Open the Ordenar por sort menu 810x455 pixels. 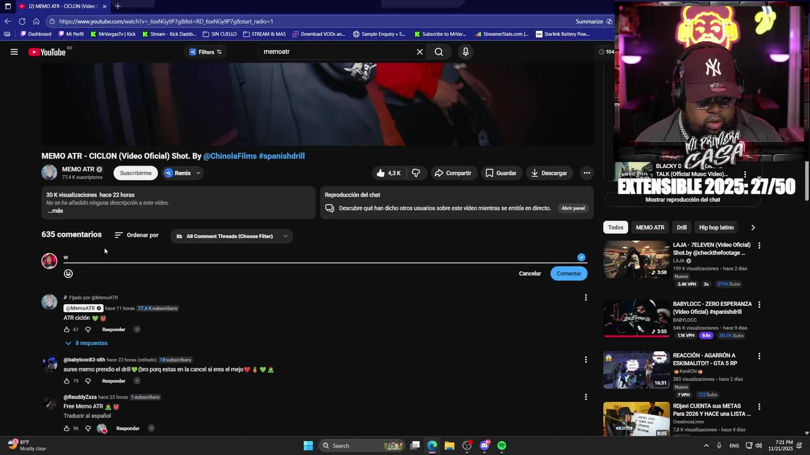pyautogui.click(x=137, y=235)
